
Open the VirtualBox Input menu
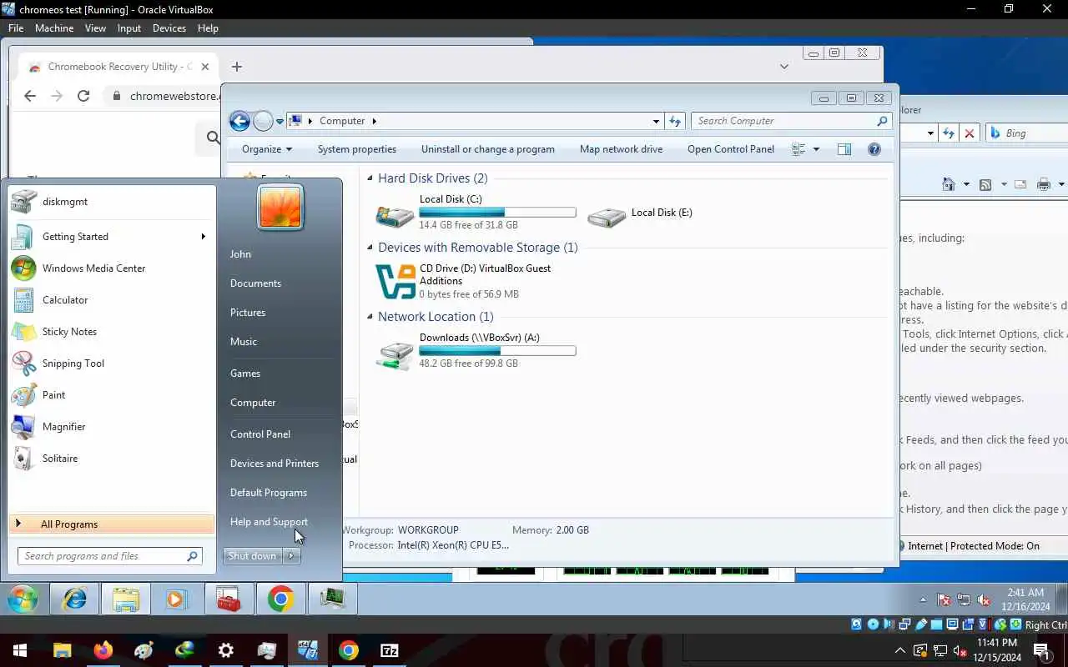point(129,28)
